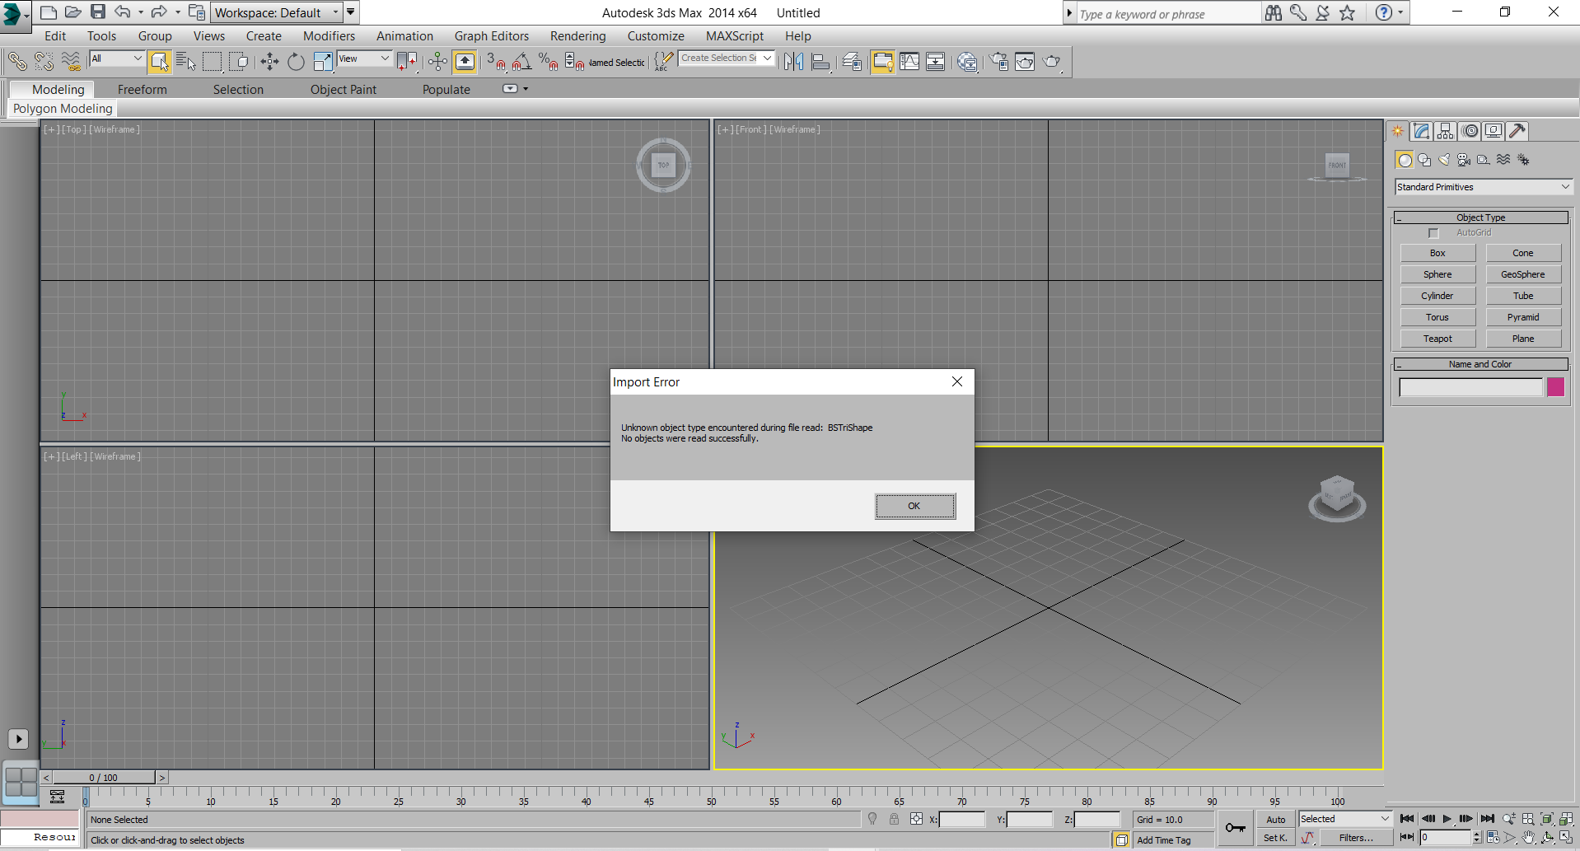This screenshot has height=851, width=1580.
Task: Save the scene from the quick access toolbar
Action: click(98, 12)
